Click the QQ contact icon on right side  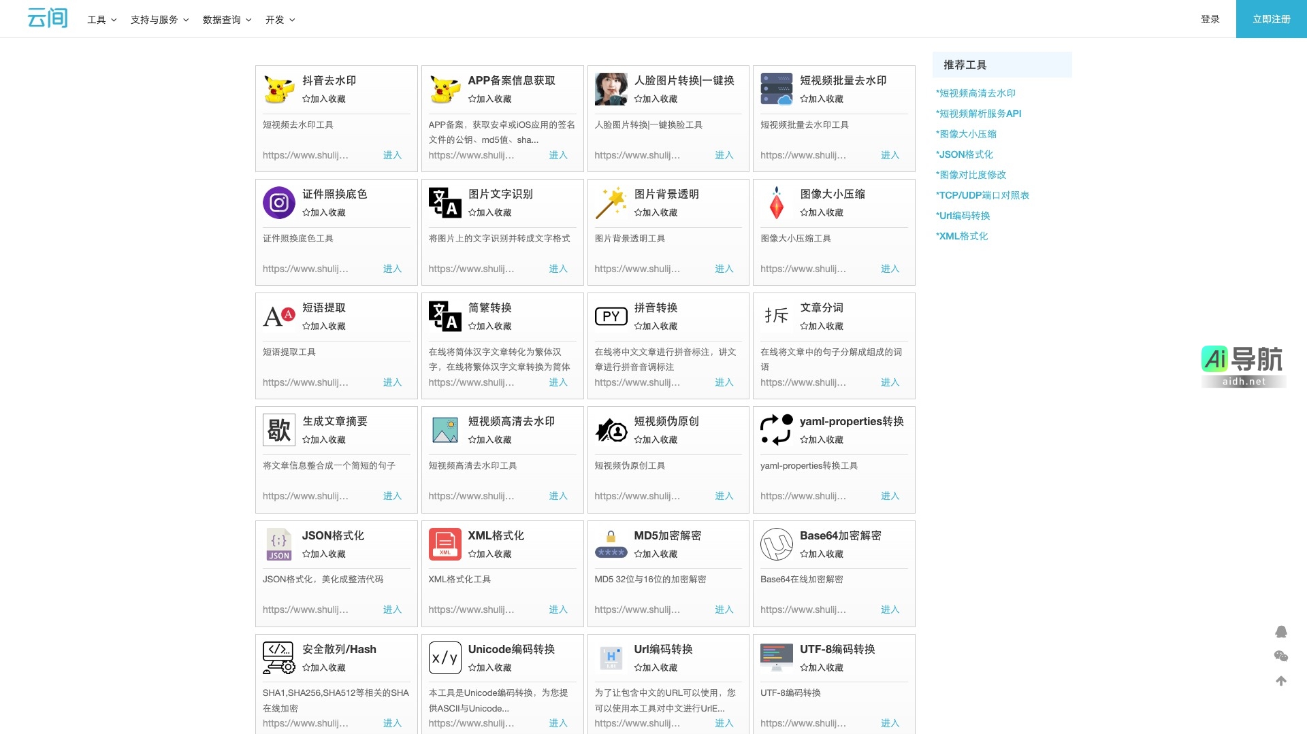[1280, 632]
